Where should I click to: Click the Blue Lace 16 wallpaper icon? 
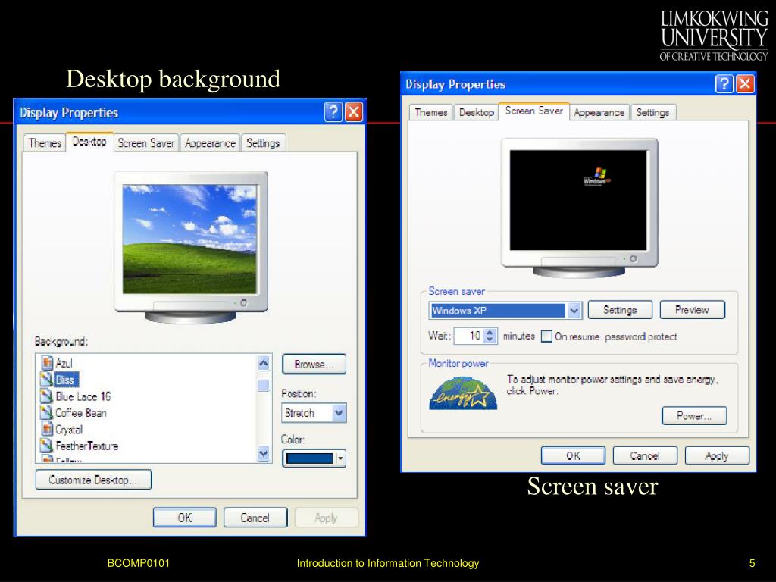point(47,396)
